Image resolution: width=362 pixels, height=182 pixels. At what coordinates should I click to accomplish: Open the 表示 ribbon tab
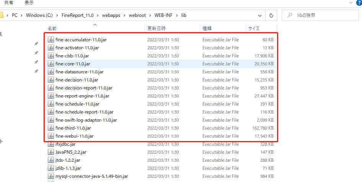[29, 3]
